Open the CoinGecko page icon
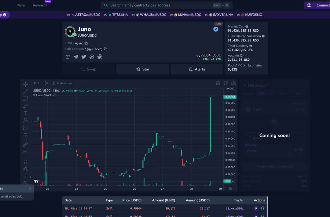This screenshot has height=217, width=330. tap(100, 57)
